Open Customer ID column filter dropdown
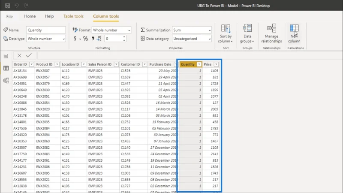Image resolution: width=343 pixels, height=193 pixels. point(144,64)
